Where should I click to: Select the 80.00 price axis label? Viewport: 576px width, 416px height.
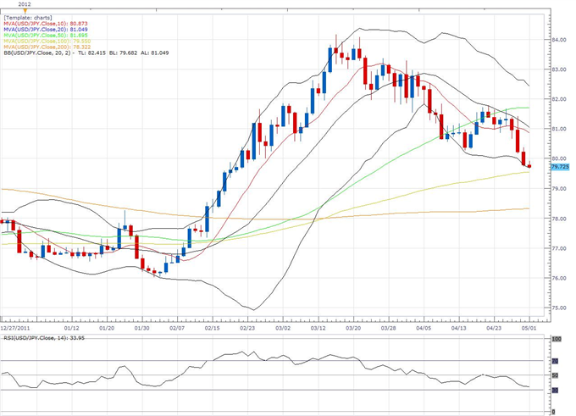pos(557,158)
